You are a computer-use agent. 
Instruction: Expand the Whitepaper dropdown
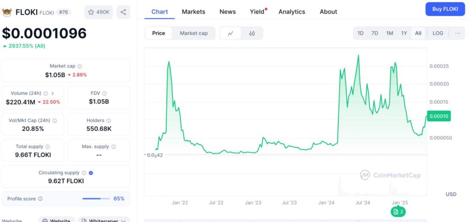104,220
